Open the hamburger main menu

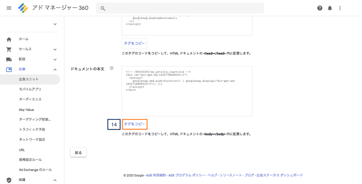(x=9, y=8)
